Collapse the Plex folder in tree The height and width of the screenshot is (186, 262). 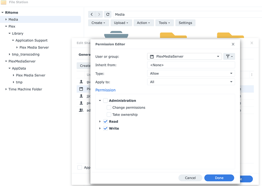tap(6, 27)
